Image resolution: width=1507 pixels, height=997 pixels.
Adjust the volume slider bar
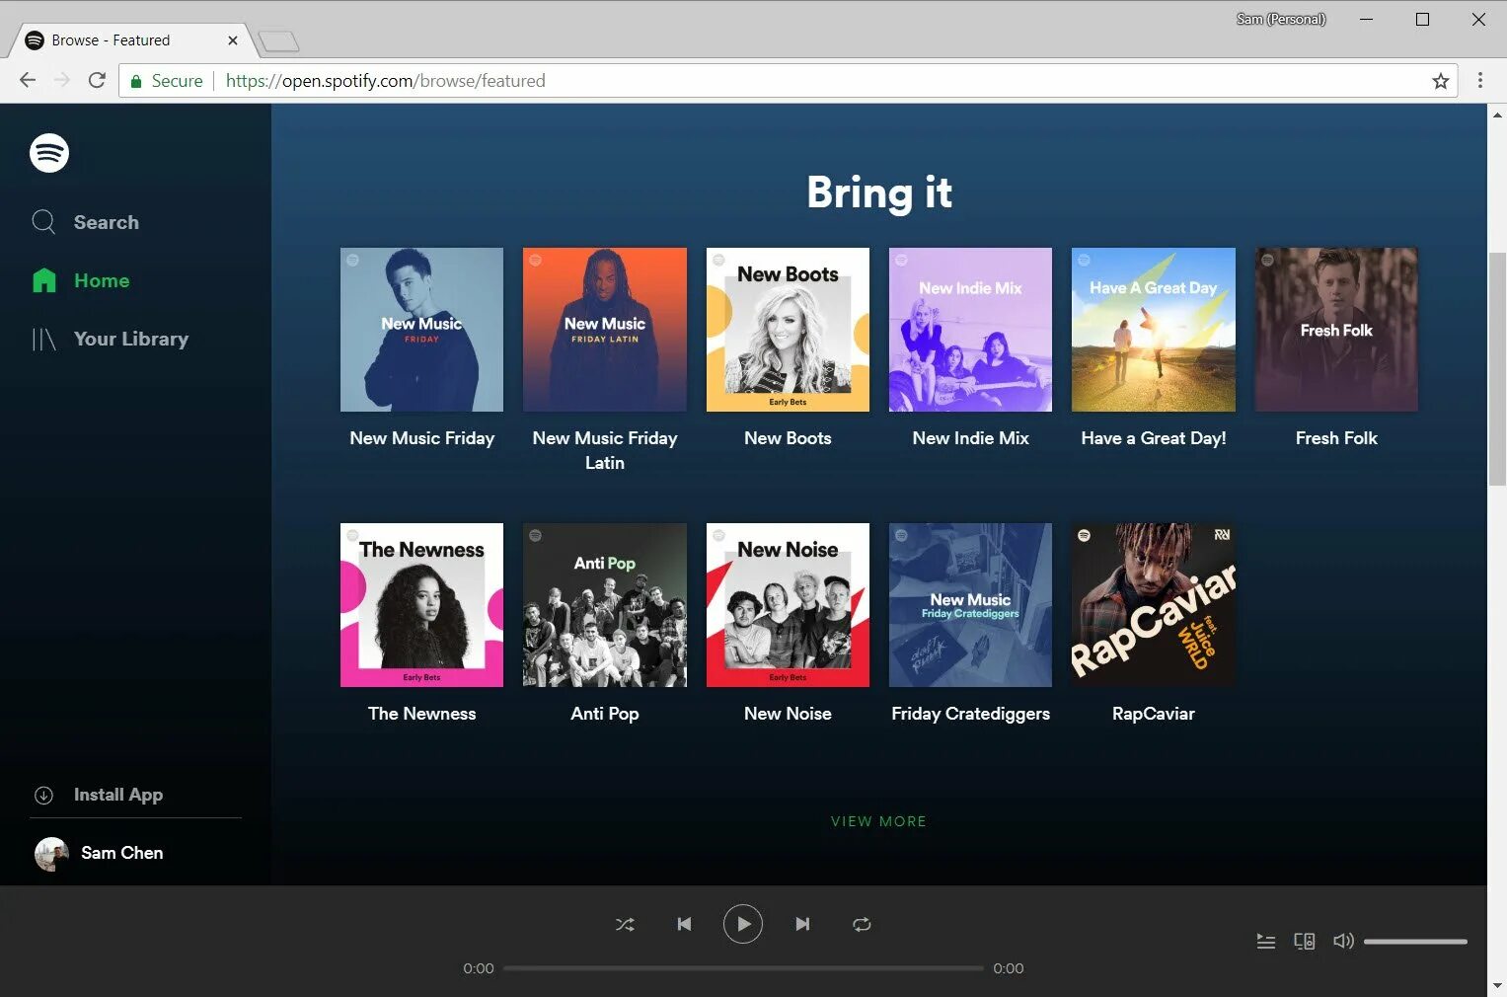(x=1415, y=942)
